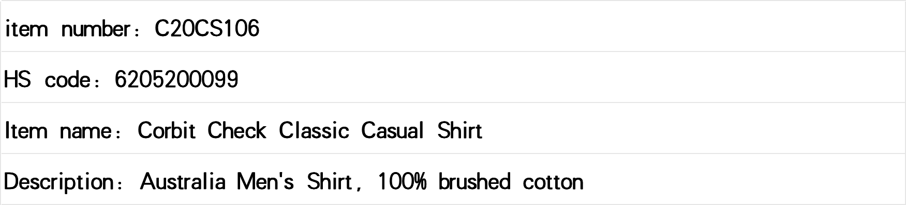
Task: Click the word 'Men's' in description
Action: coord(265,181)
